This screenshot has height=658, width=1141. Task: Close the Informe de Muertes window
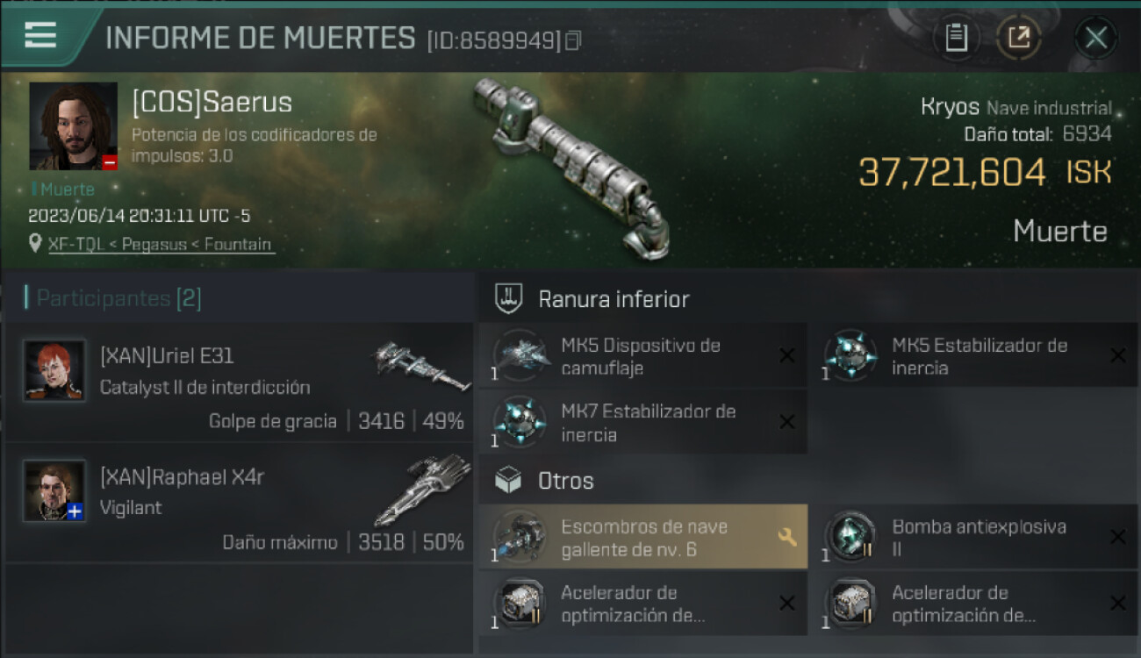coord(1095,38)
